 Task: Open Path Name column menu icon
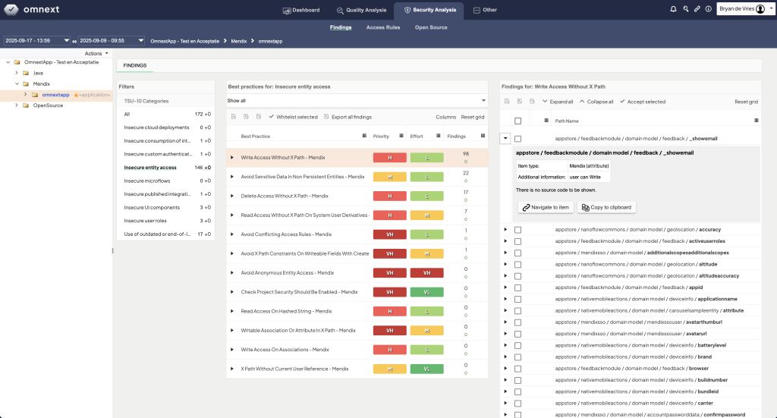(757, 121)
